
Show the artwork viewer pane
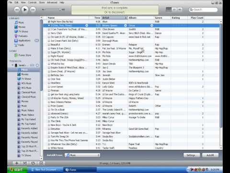click(x=41, y=163)
